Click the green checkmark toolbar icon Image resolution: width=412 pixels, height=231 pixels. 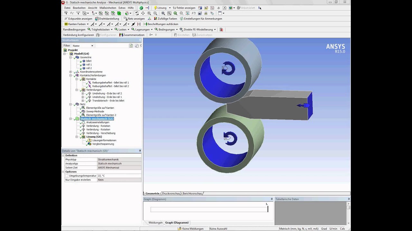point(141,8)
